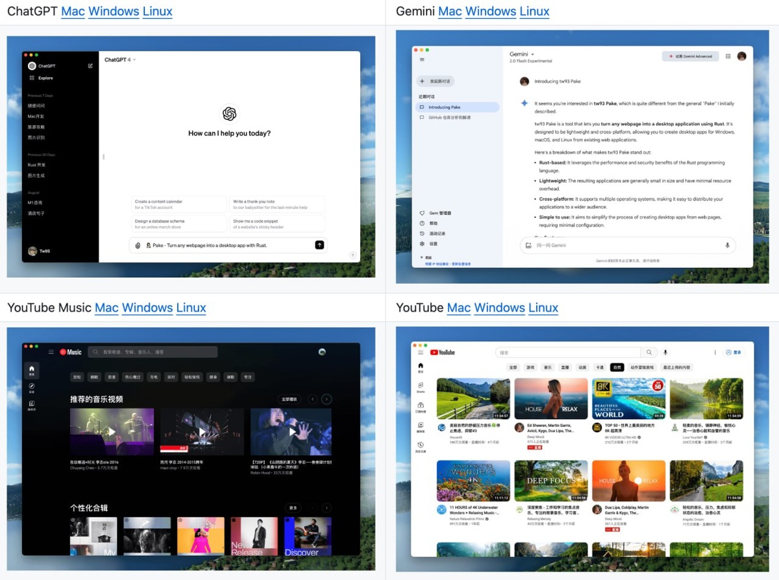Select 'Write a thank-you note' suggestion
The image size is (779, 580).
click(277, 204)
